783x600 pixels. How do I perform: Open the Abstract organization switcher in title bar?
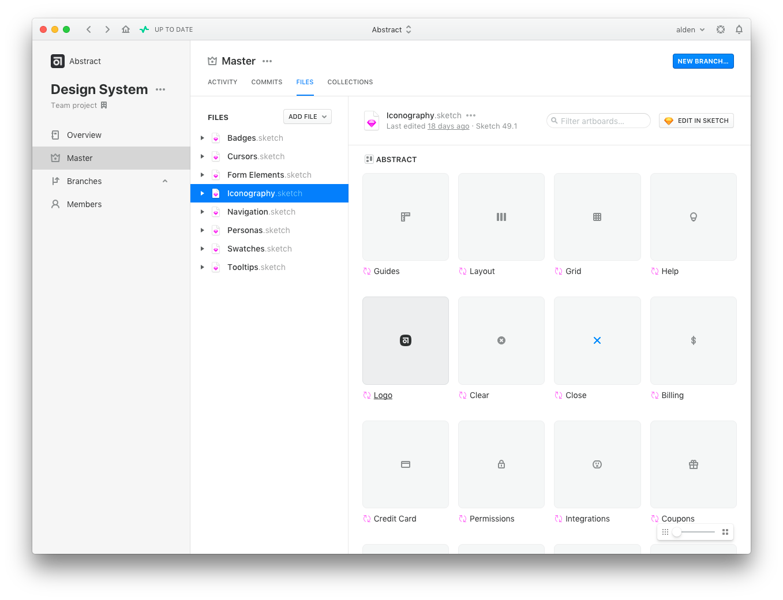click(x=392, y=29)
